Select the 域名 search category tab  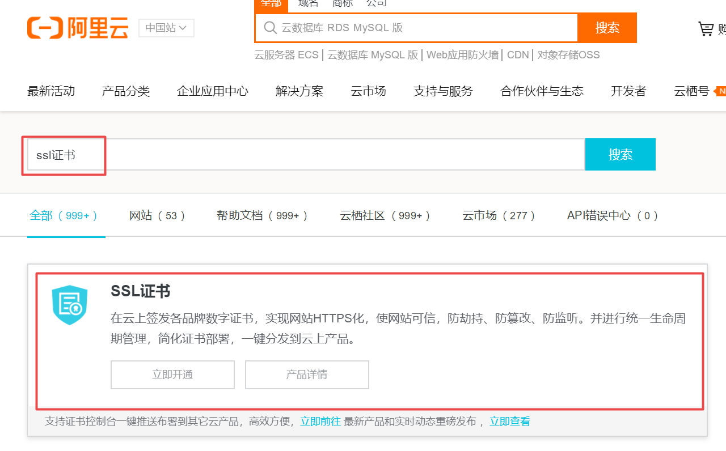(x=308, y=3)
